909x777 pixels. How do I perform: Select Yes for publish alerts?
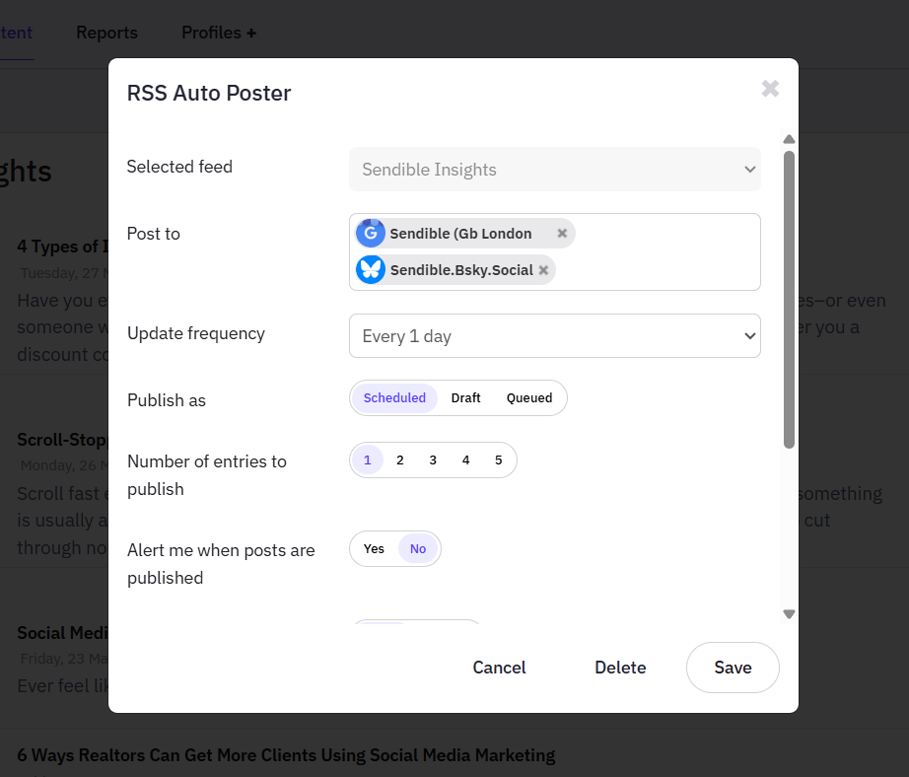[374, 548]
